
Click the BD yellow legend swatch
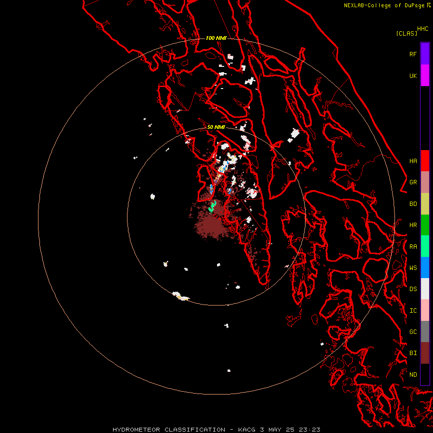coord(425,204)
